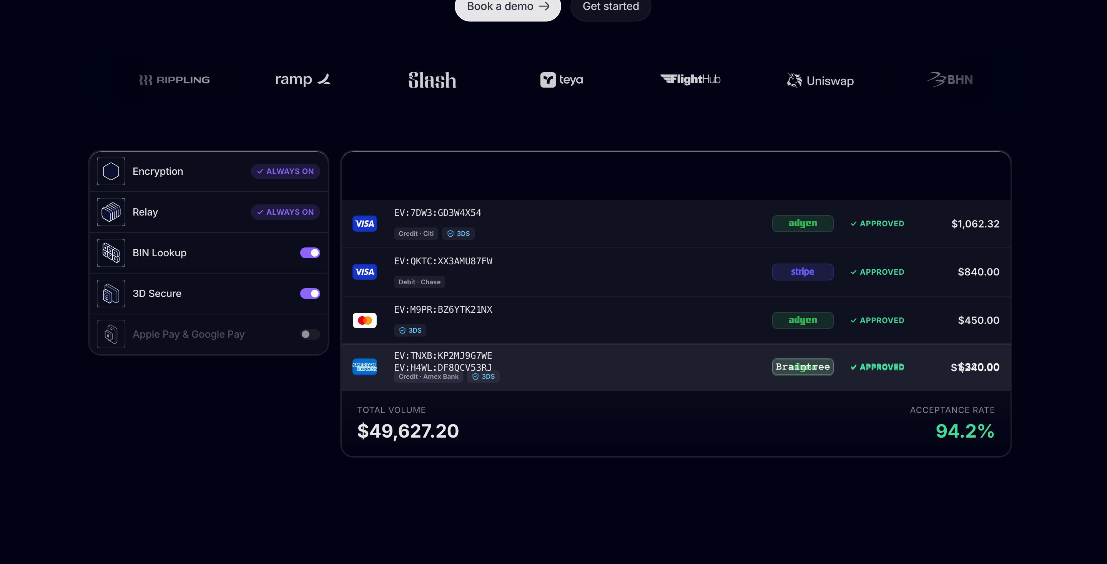This screenshot has width=1107, height=564.
Task: Click the Debit · Chase tag
Action: (x=419, y=282)
